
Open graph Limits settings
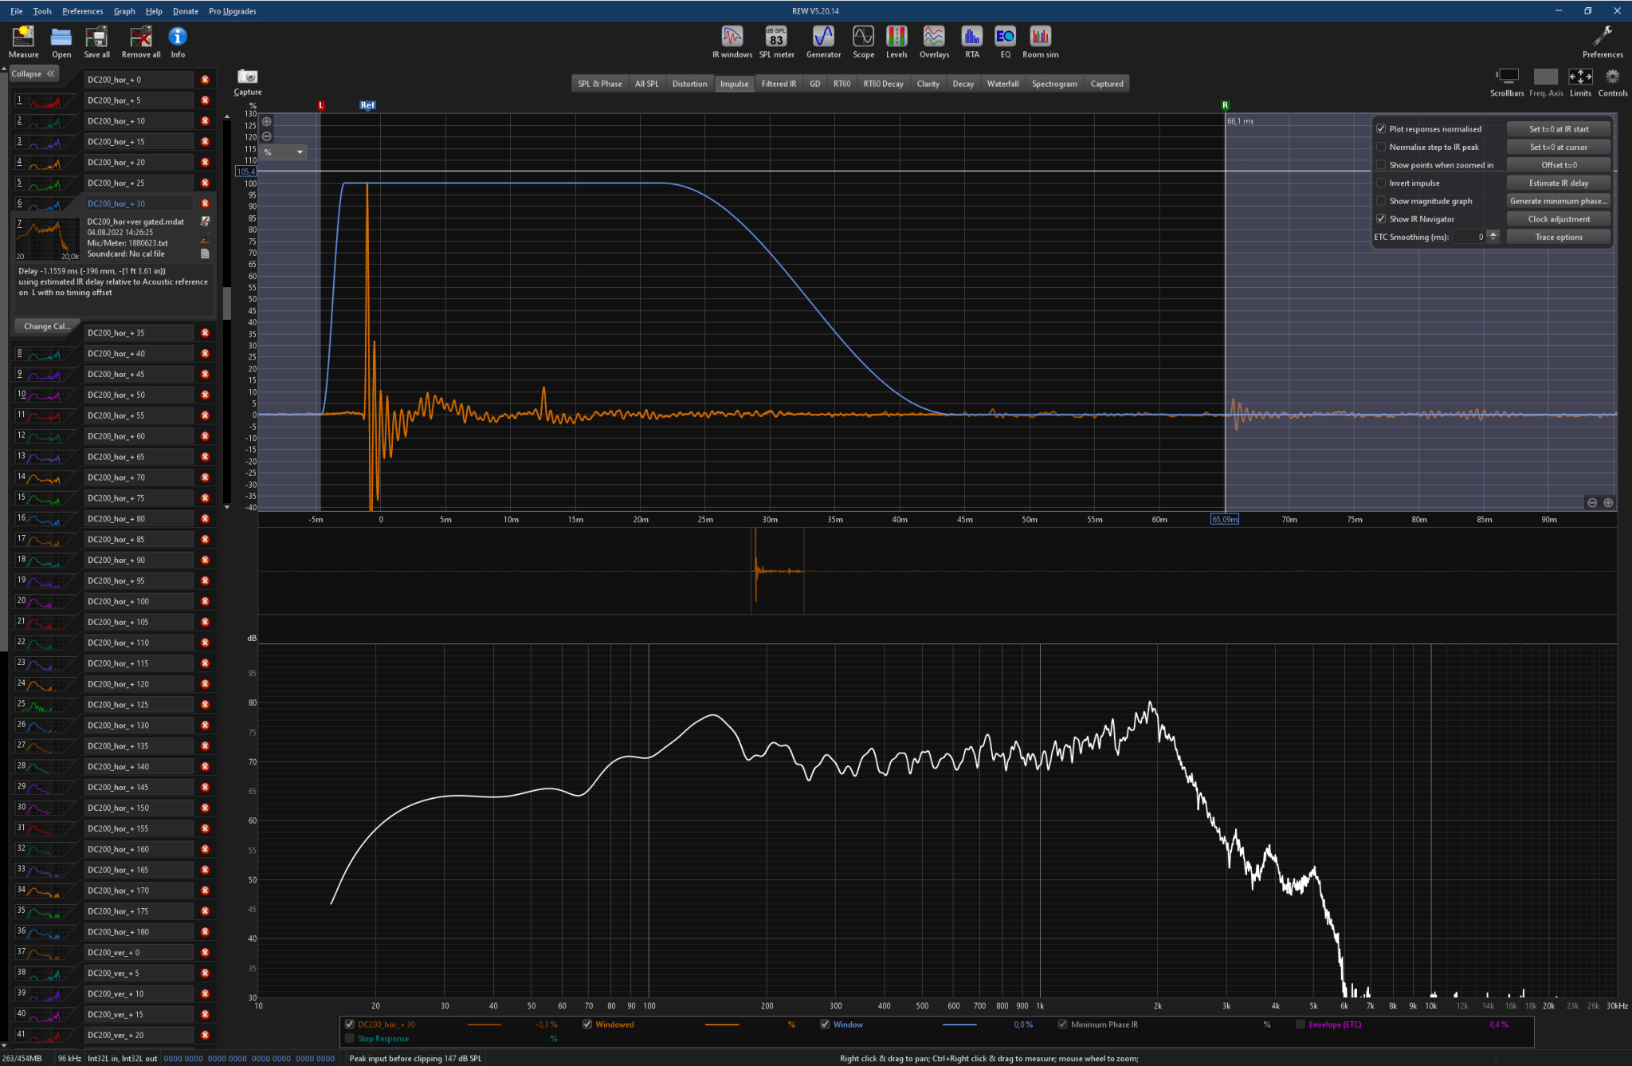tap(1580, 82)
